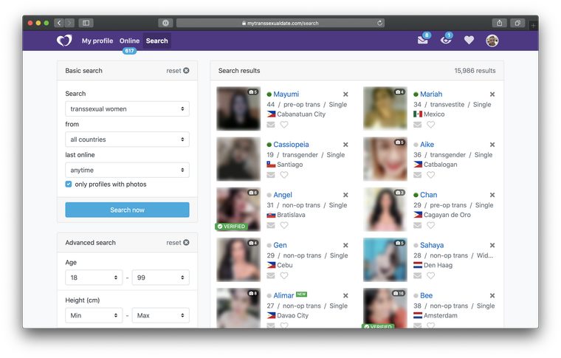Toggle only profiles with photos checkbox

pyautogui.click(x=69, y=185)
